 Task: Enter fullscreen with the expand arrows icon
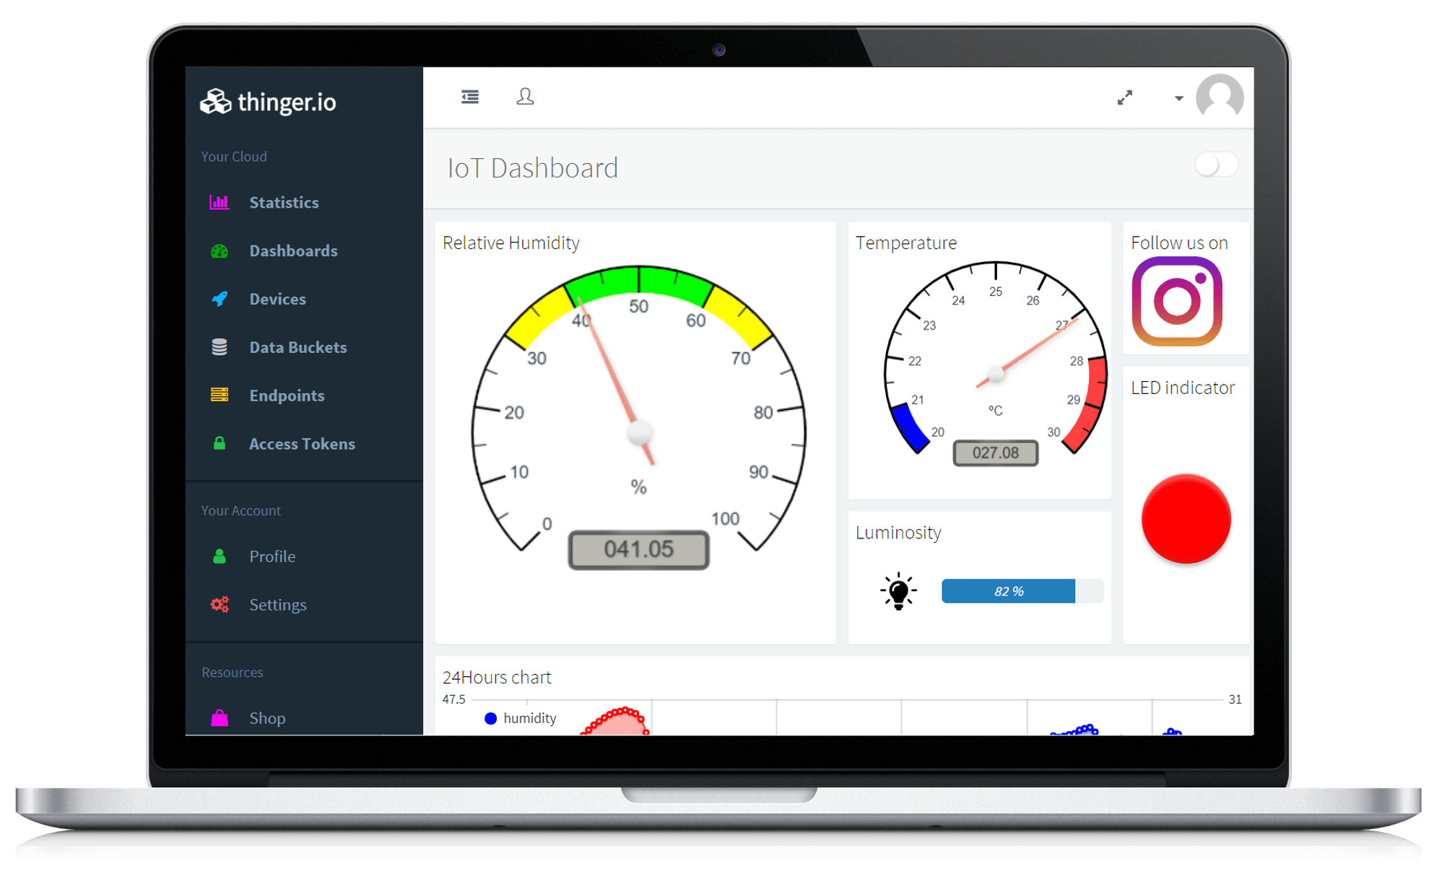click(1125, 97)
